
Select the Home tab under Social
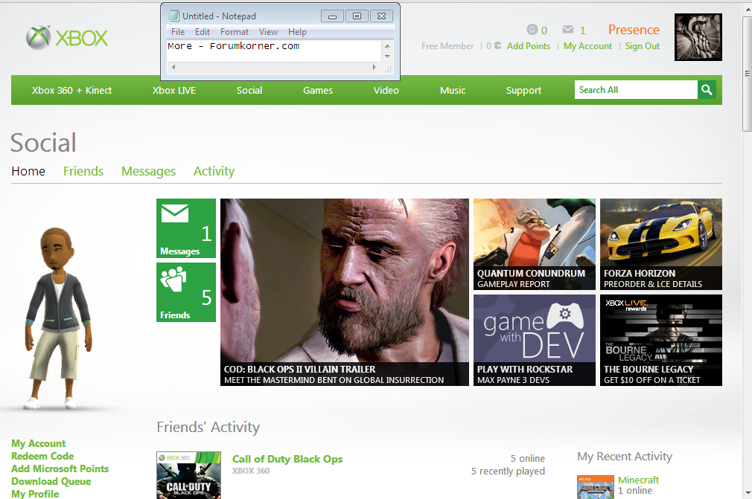[x=28, y=171]
